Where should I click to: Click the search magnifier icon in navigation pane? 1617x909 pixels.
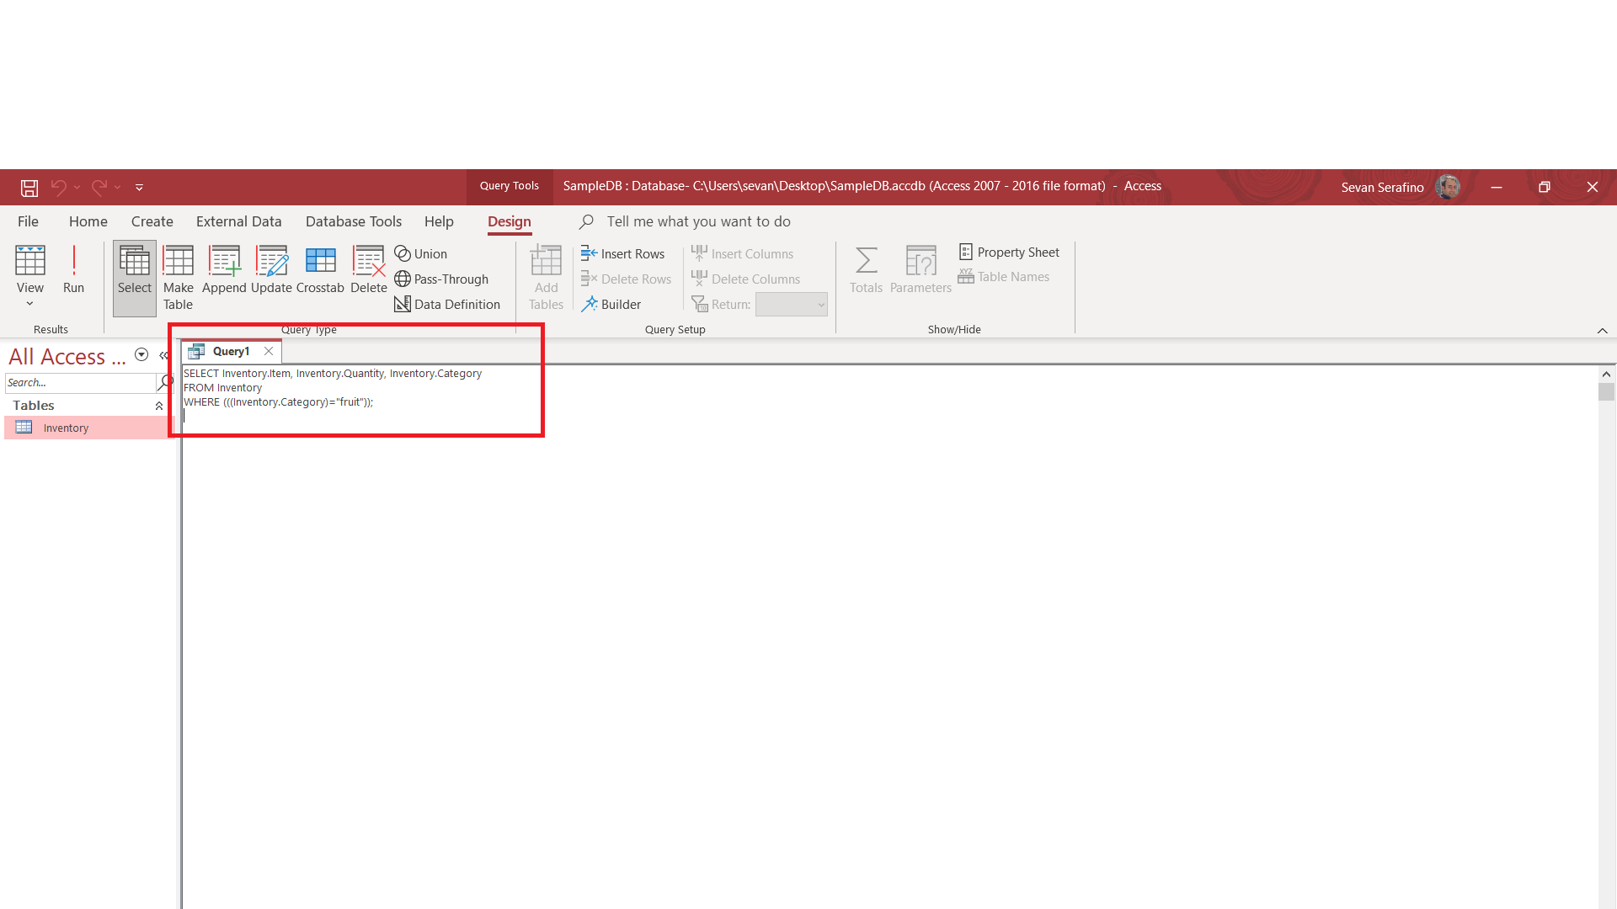coord(166,383)
